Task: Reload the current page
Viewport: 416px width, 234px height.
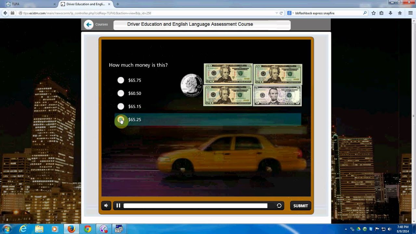Action: coord(281,13)
